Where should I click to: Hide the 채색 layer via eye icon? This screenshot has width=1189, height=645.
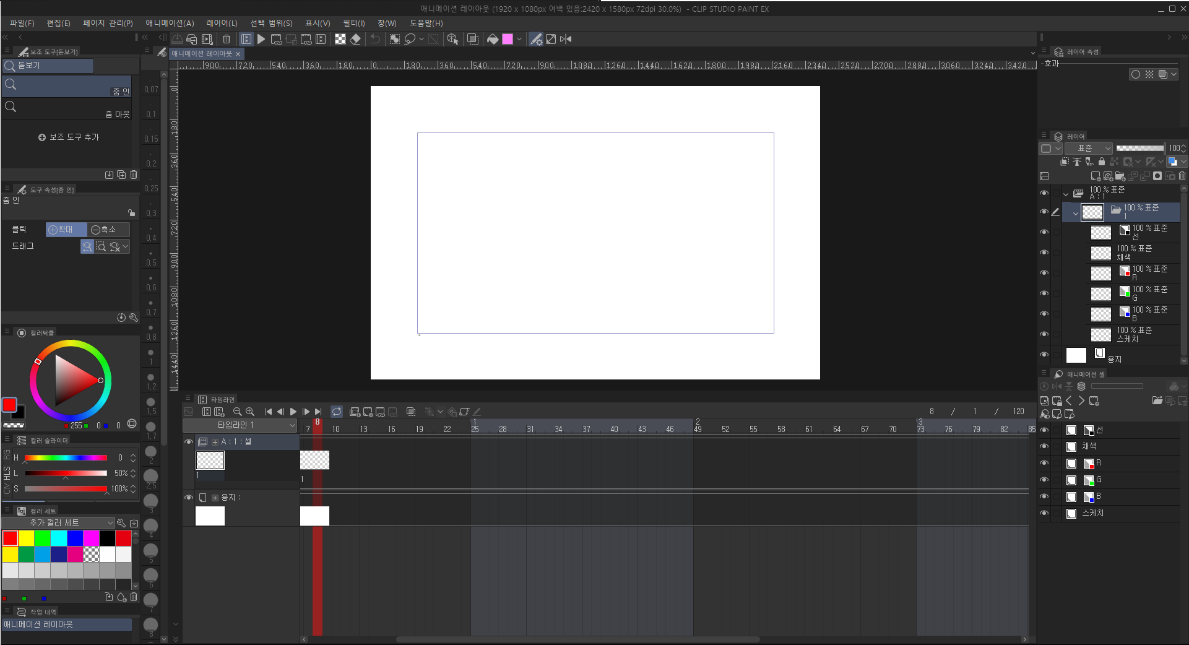tap(1044, 253)
